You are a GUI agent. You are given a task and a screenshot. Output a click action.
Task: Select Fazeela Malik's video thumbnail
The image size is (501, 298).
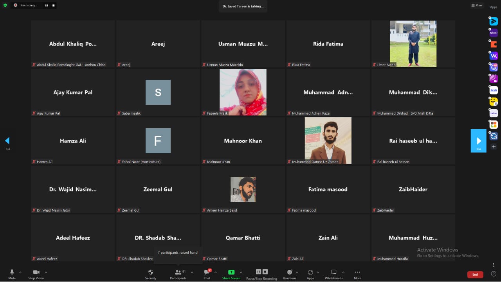243,92
